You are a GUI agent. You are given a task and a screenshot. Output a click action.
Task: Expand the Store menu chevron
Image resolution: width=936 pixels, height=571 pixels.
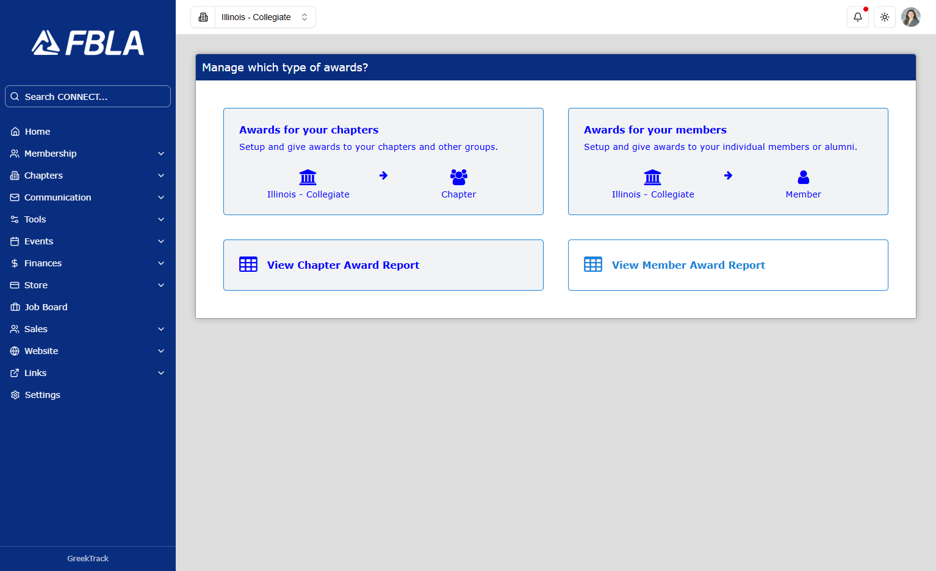[x=161, y=285]
